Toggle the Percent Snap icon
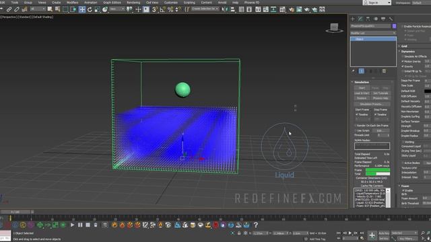Image resolution: width=431 pixels, height=242 pixels. click(170, 9)
